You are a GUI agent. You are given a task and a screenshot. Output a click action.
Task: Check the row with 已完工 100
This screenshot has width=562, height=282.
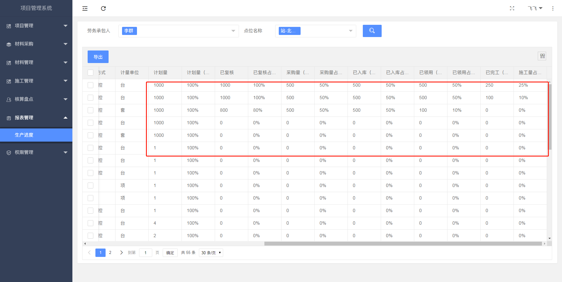[91, 98]
